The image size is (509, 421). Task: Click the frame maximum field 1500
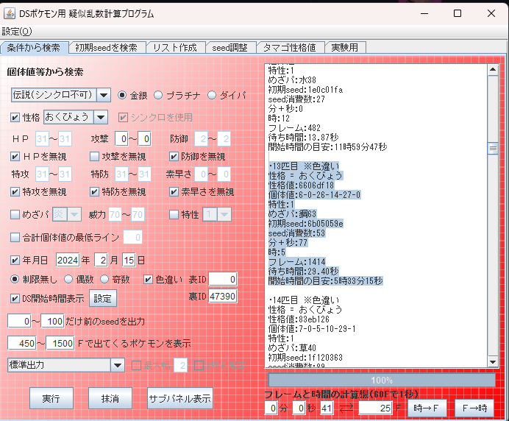tap(60, 344)
